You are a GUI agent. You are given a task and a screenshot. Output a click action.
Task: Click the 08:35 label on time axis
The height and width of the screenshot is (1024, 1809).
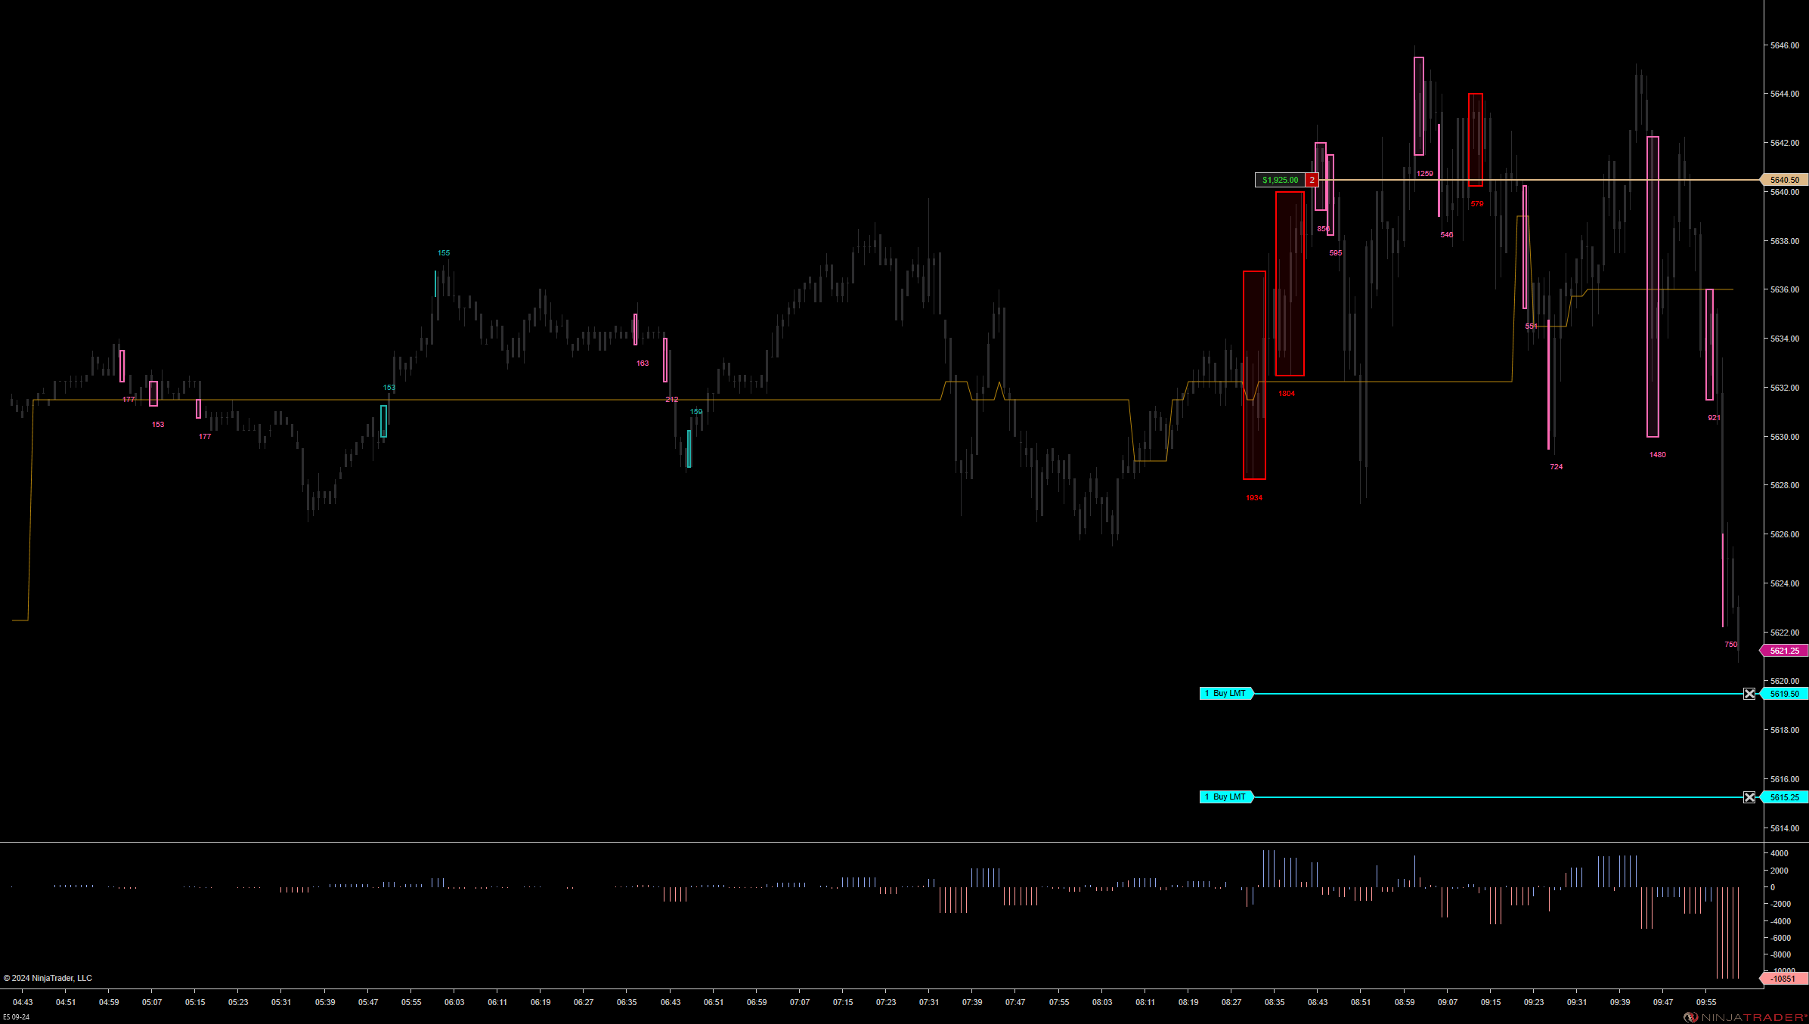coord(1274,1002)
